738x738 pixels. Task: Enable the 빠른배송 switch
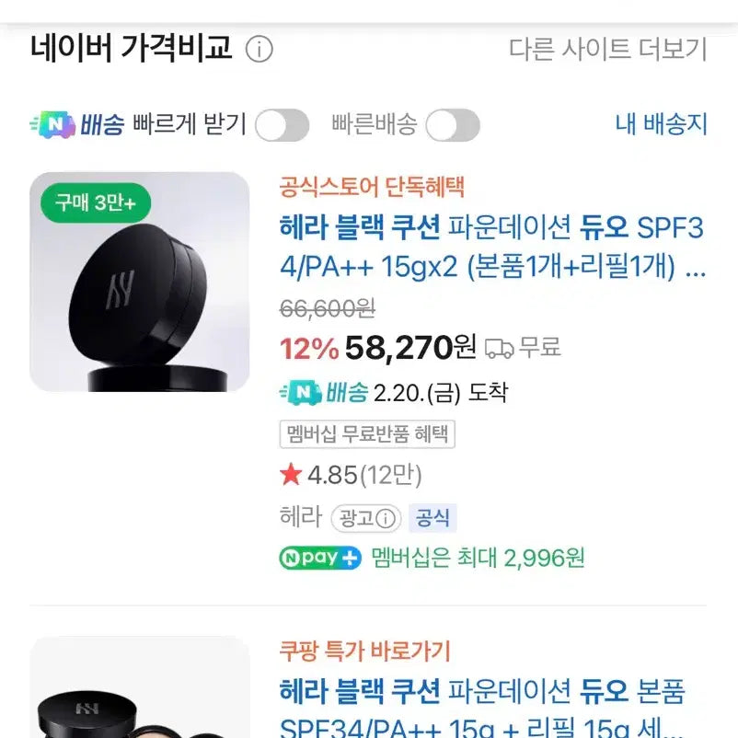point(452,125)
